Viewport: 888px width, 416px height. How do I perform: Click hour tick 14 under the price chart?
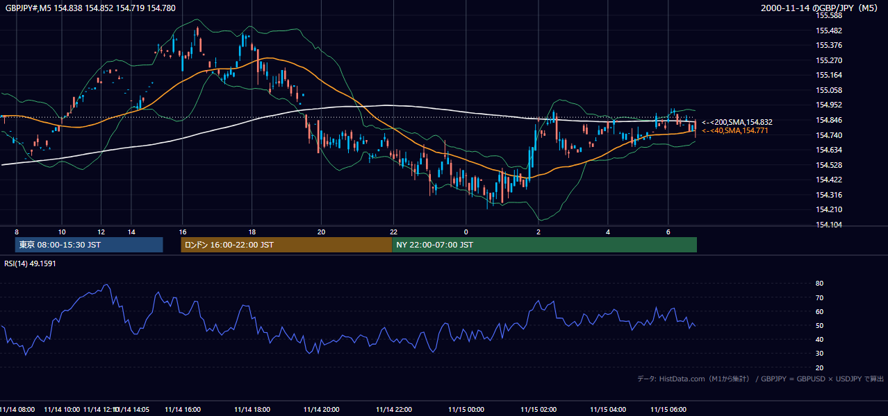click(131, 232)
